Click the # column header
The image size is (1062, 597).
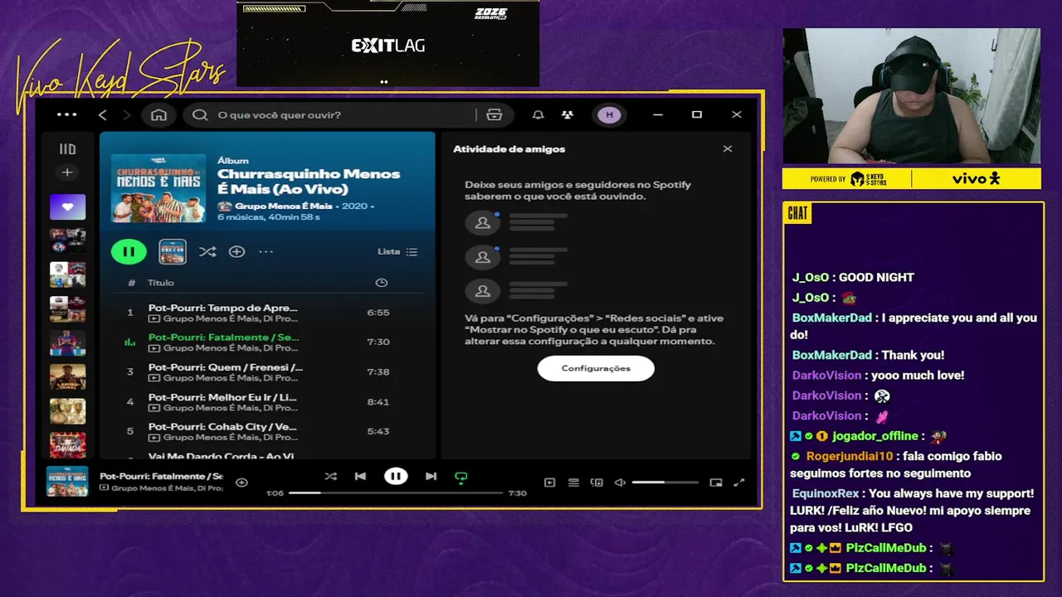click(x=131, y=283)
